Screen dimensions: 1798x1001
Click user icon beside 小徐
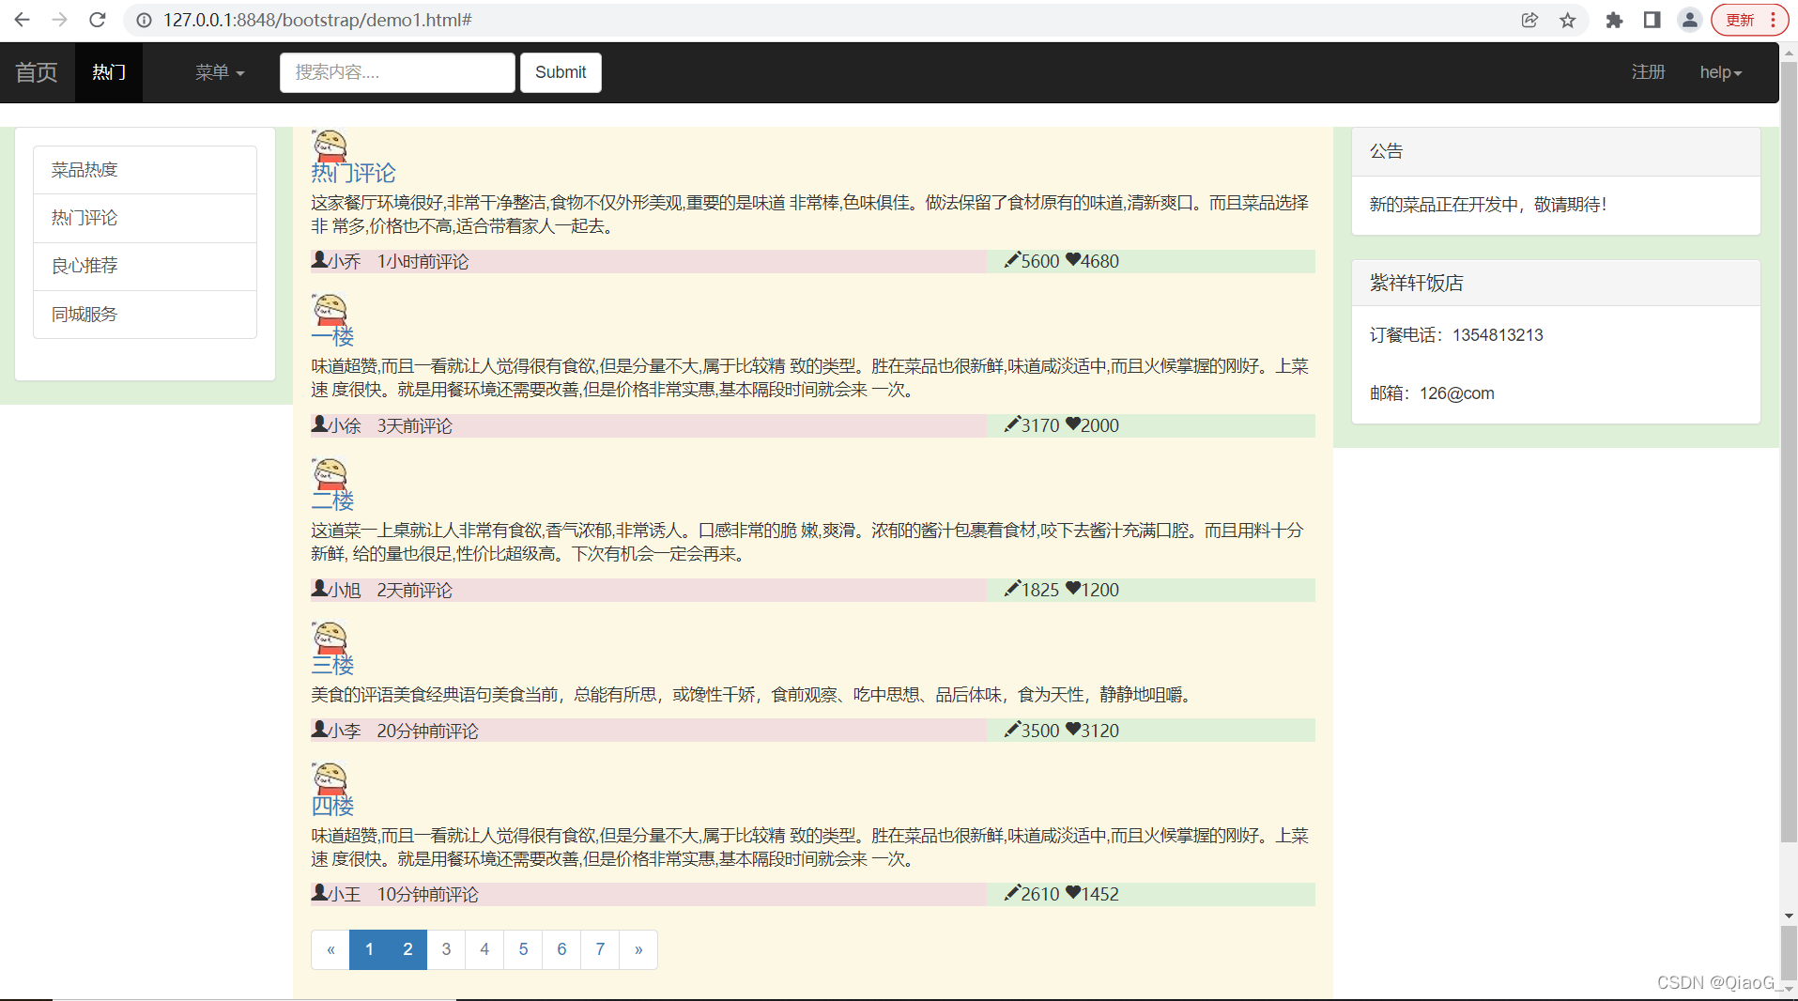pyautogui.click(x=319, y=423)
